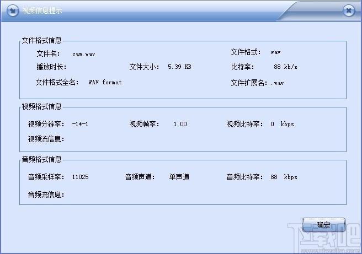Screen dimensions: 362x254
Task: Close the 视频信息提示 dialog with the X icon
Action: click(349, 10)
